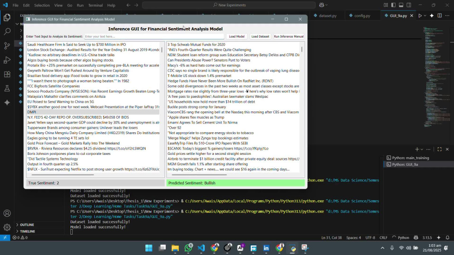Viewport: 454px width, 255px height.
Task: Open the Explorer view in activity bar
Action: pyautogui.click(x=7, y=17)
